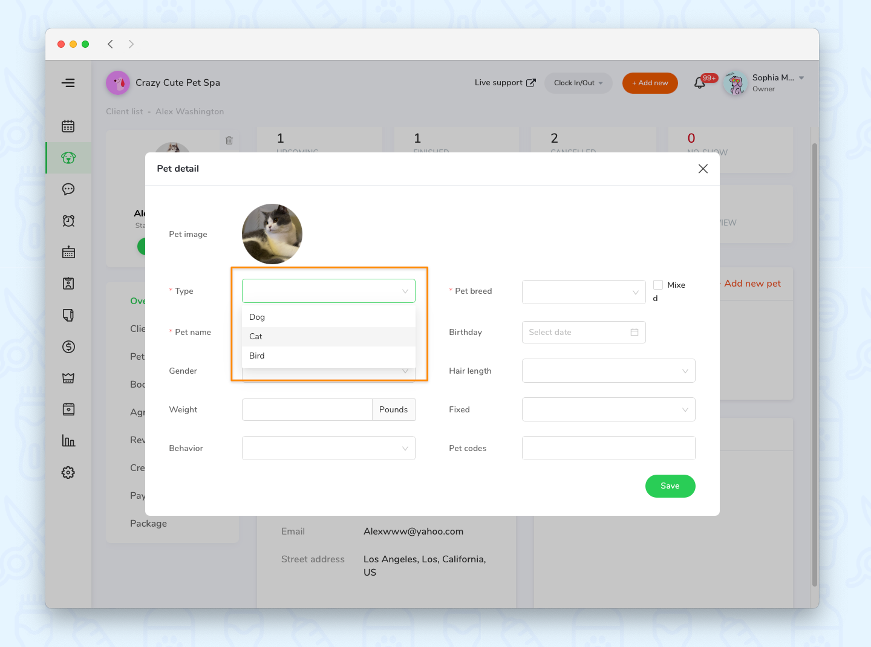Toggle the Mixed breed checkbox
The width and height of the screenshot is (871, 647).
coord(658,285)
